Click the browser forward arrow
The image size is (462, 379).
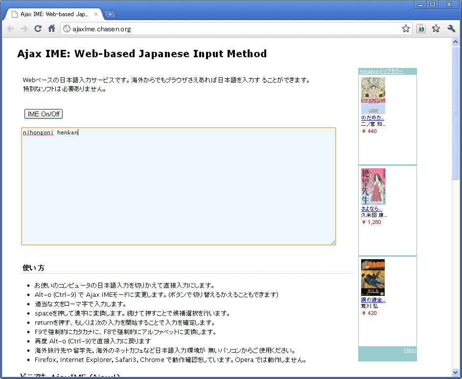(x=23, y=29)
